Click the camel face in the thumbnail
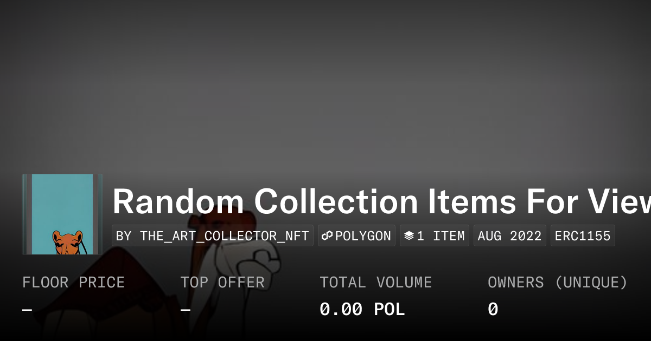Screen dimensions: 651x341 (68, 242)
